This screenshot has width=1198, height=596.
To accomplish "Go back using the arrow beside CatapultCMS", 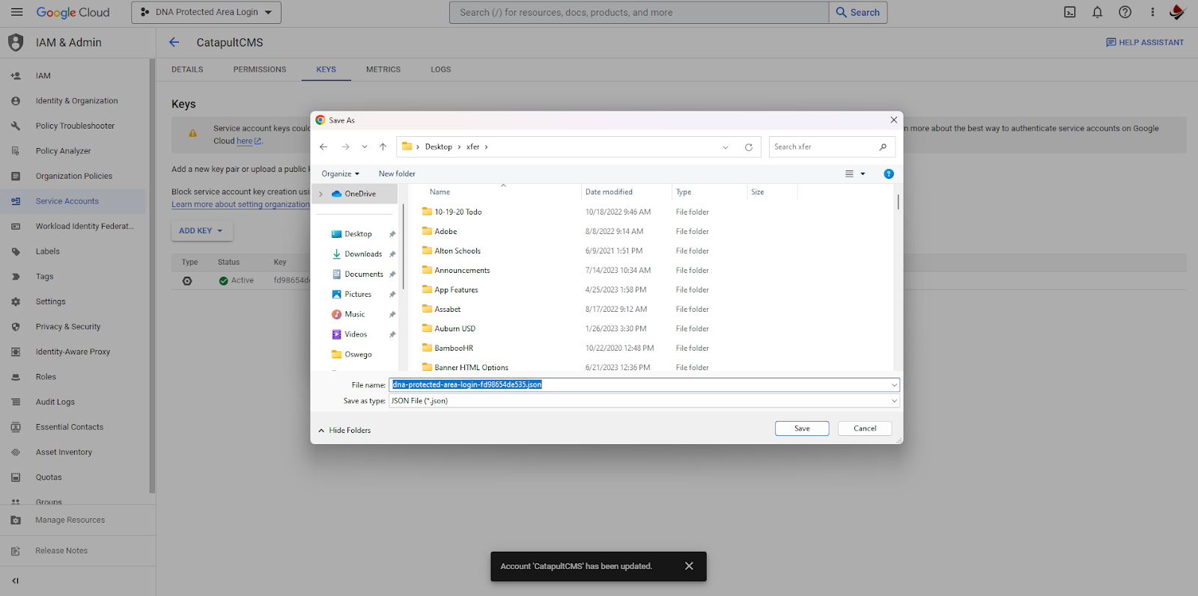I will click(x=174, y=43).
